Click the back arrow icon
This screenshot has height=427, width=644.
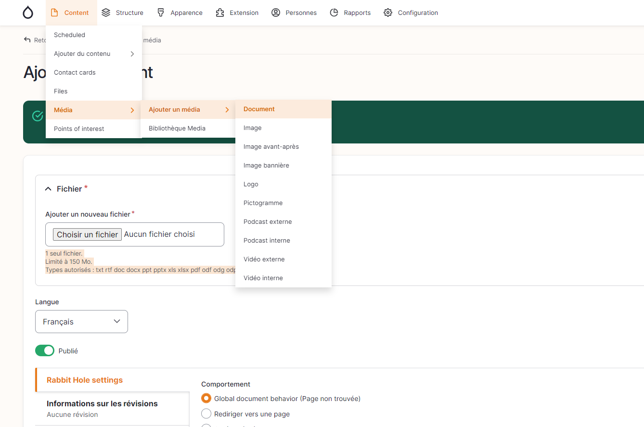tap(27, 40)
